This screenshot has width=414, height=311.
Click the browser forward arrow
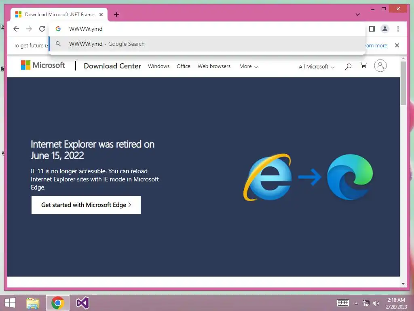(x=29, y=29)
